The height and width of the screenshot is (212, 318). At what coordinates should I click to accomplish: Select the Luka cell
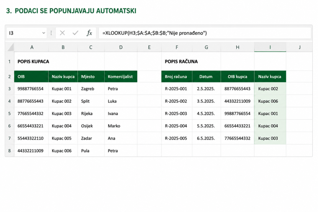tap(121, 101)
